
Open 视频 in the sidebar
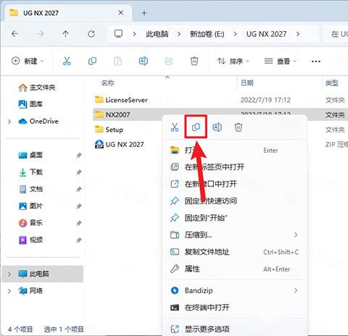[x=30, y=240]
